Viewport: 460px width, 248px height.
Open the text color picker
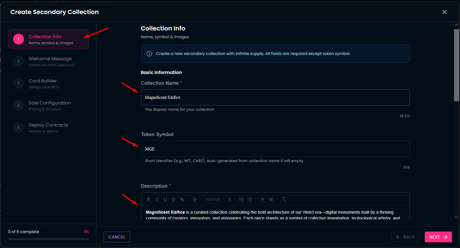point(262,199)
